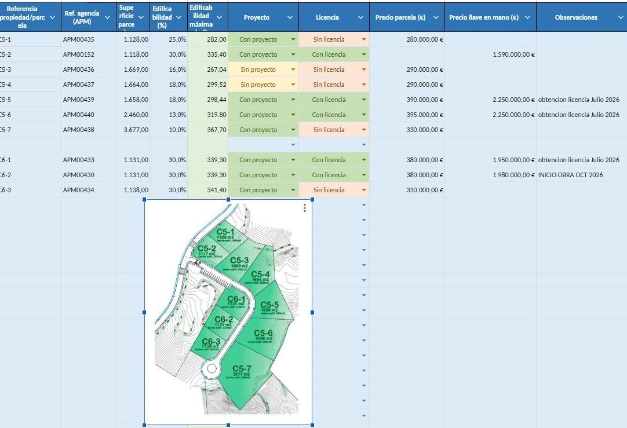Expand the empty Proyecto dropdown between sections
This screenshot has height=428, width=627.
tap(293, 145)
